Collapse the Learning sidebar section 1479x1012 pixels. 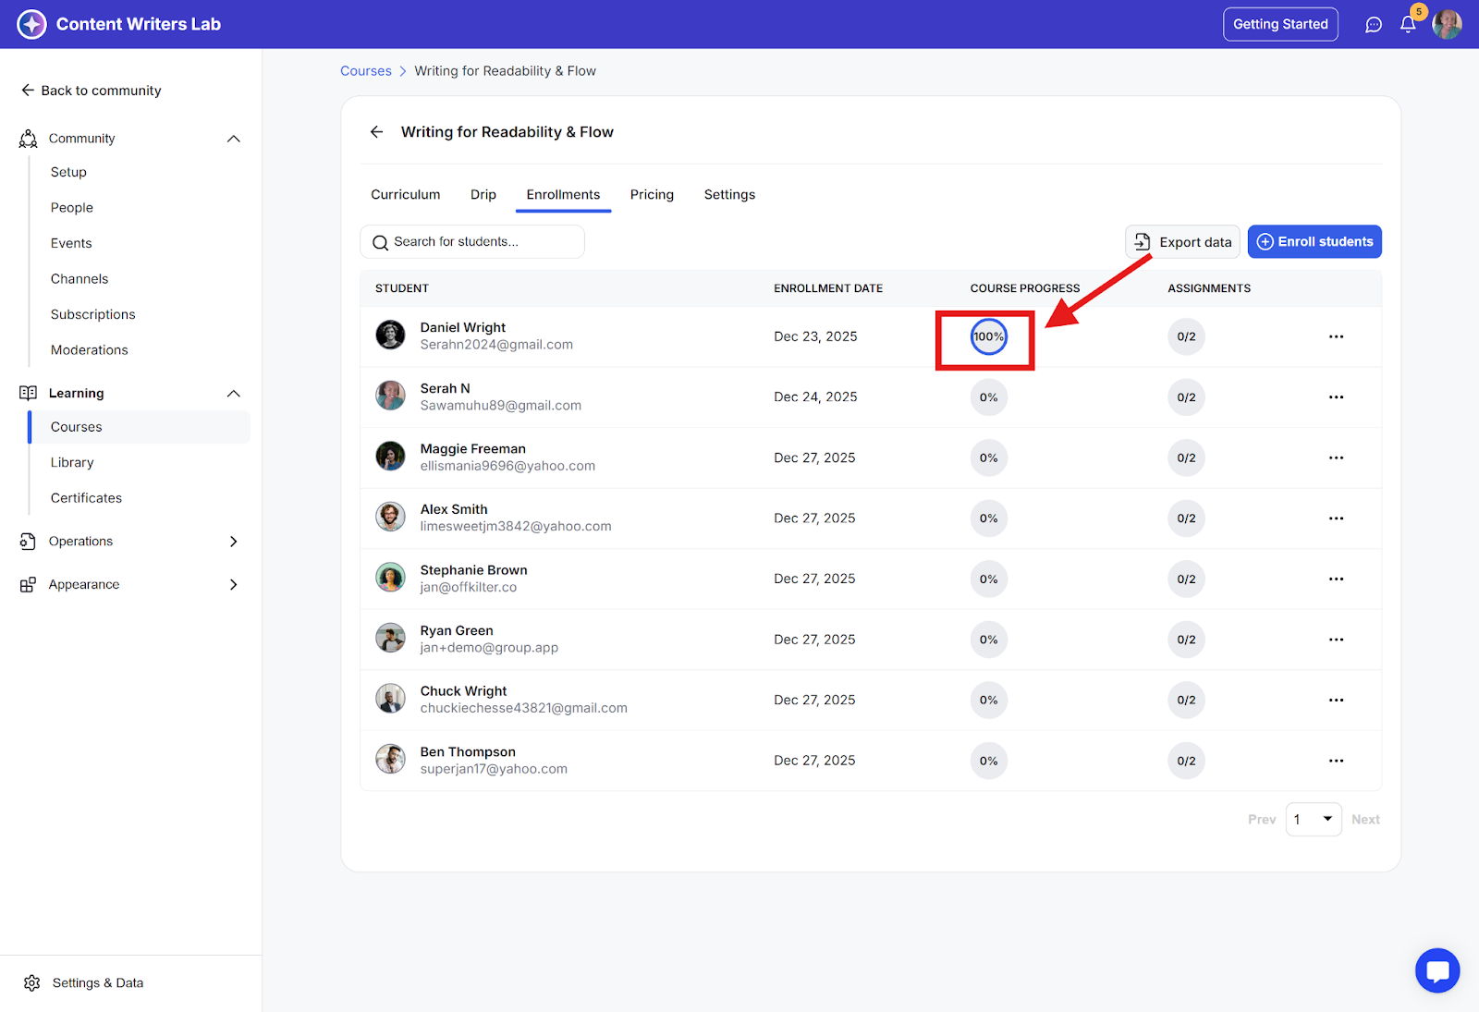point(234,394)
